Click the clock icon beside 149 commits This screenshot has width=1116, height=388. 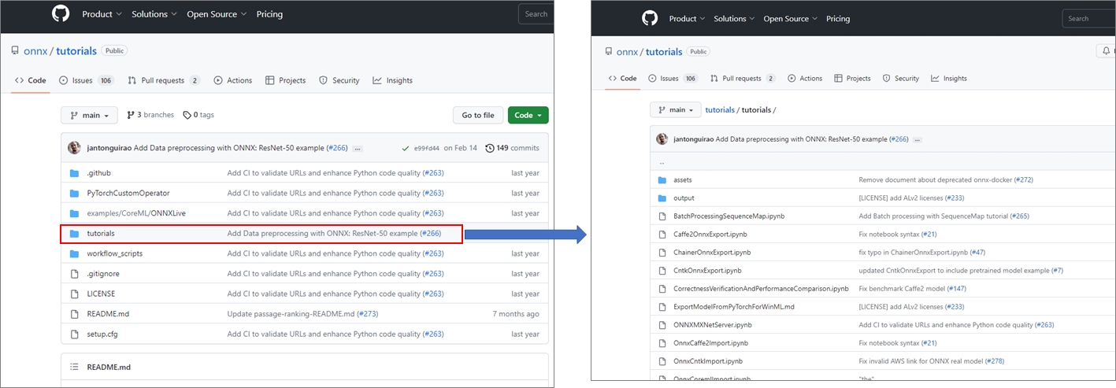click(x=490, y=148)
